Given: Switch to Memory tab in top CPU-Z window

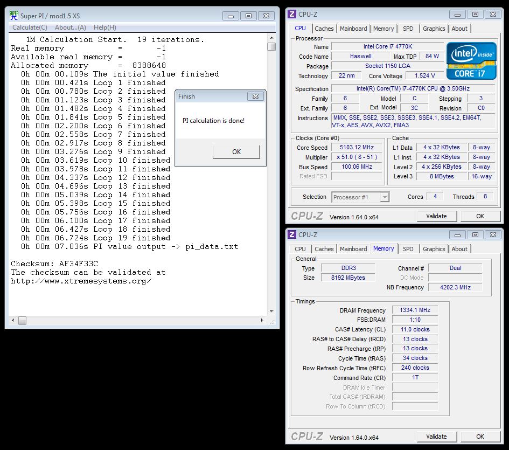Looking at the screenshot, I should (x=384, y=29).
